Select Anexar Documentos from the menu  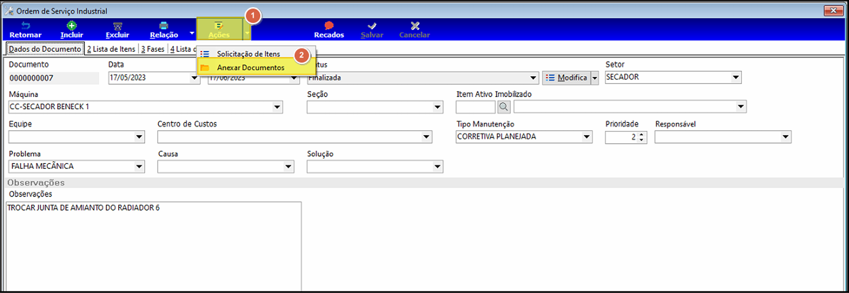pos(250,67)
